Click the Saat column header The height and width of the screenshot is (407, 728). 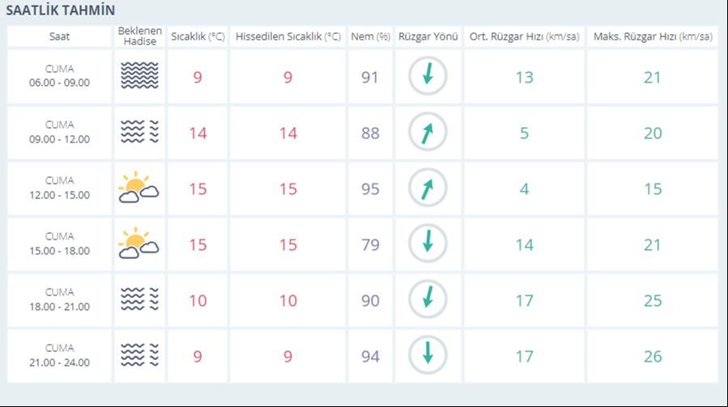tap(59, 37)
